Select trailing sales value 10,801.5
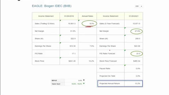 tap(72, 23)
